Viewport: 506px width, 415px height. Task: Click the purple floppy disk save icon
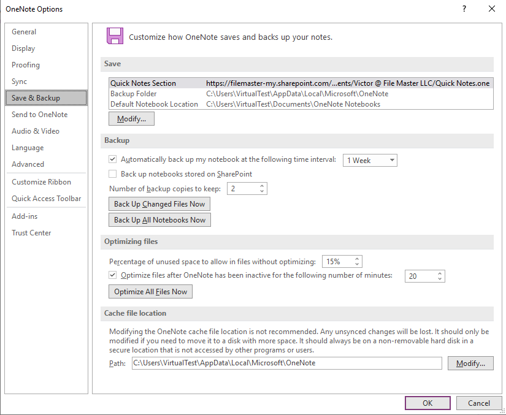click(x=115, y=36)
